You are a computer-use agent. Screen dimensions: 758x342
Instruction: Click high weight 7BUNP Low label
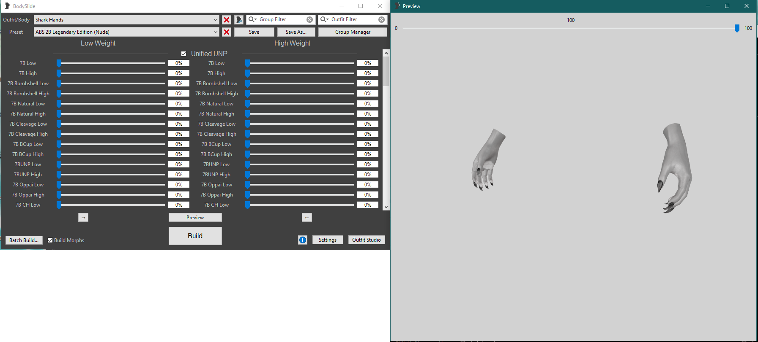216,164
